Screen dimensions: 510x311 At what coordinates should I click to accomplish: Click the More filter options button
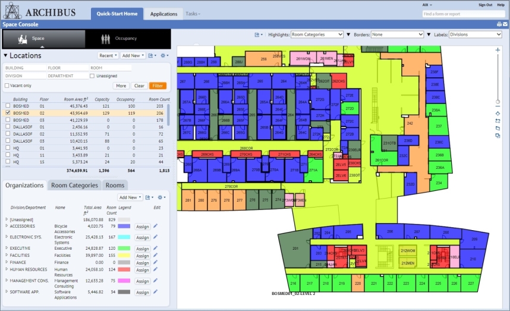(121, 86)
